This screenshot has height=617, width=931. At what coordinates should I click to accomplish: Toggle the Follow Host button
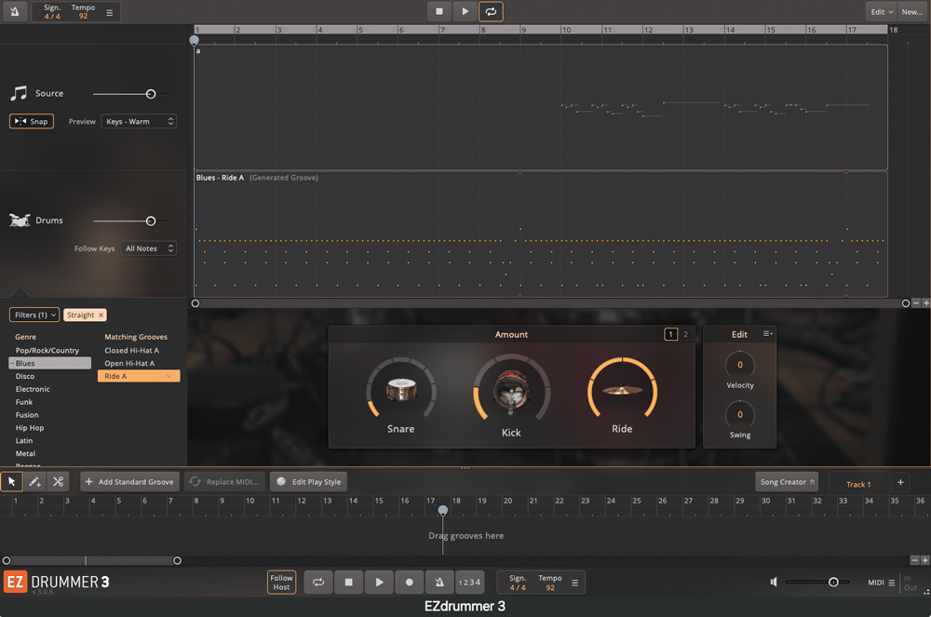point(281,583)
